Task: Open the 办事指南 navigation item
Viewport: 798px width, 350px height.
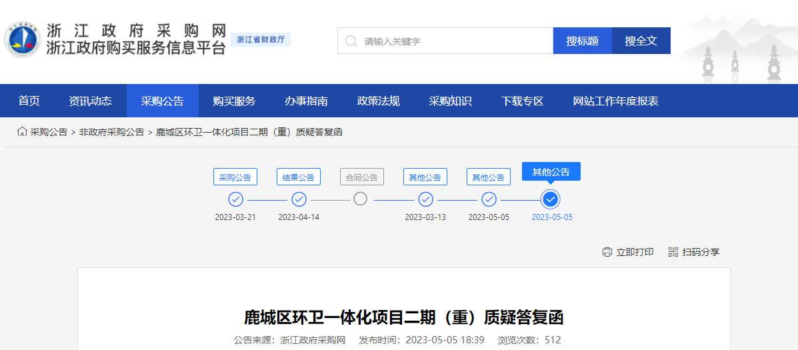Action: pyautogui.click(x=306, y=101)
